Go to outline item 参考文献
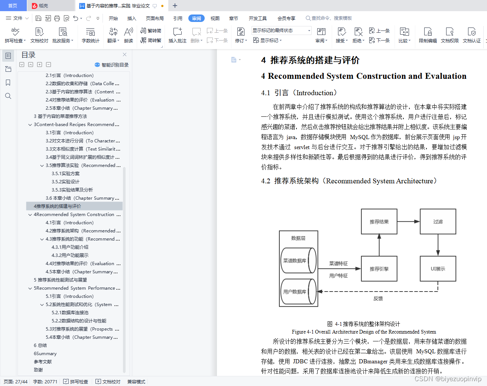Image resolution: width=487 pixels, height=386 pixels. click(43, 362)
